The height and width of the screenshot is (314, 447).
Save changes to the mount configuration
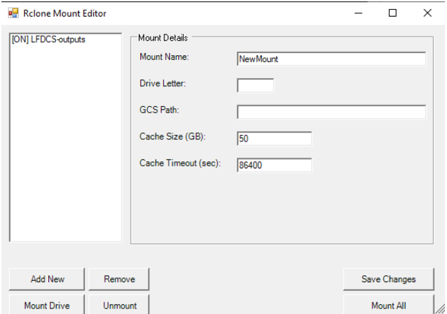tap(388, 279)
